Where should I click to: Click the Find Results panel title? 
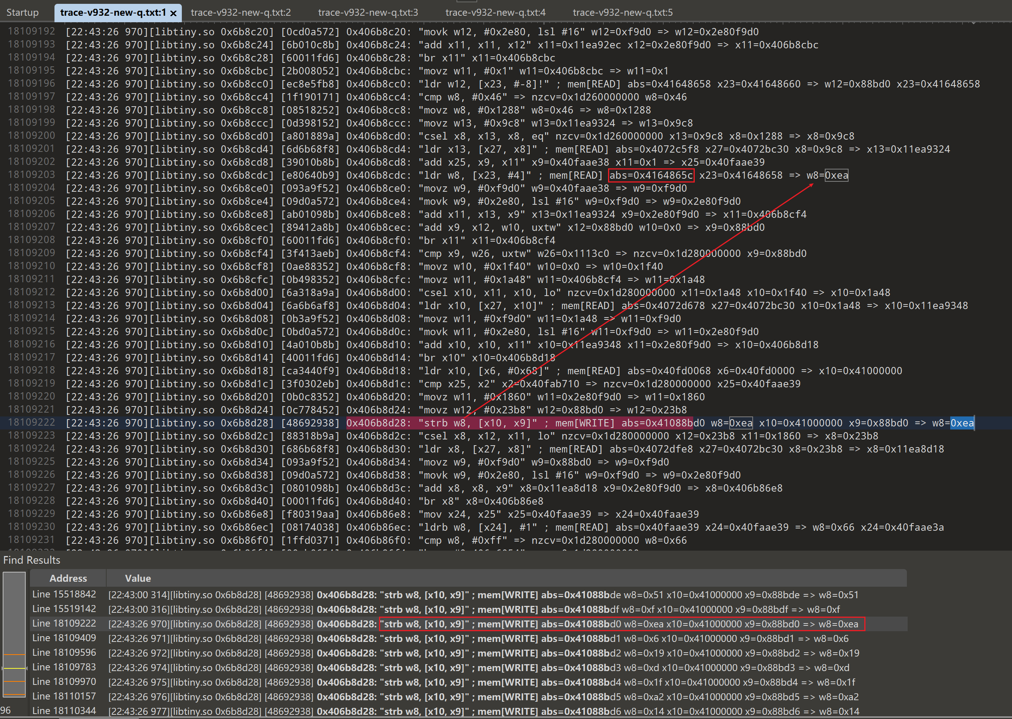(x=31, y=560)
